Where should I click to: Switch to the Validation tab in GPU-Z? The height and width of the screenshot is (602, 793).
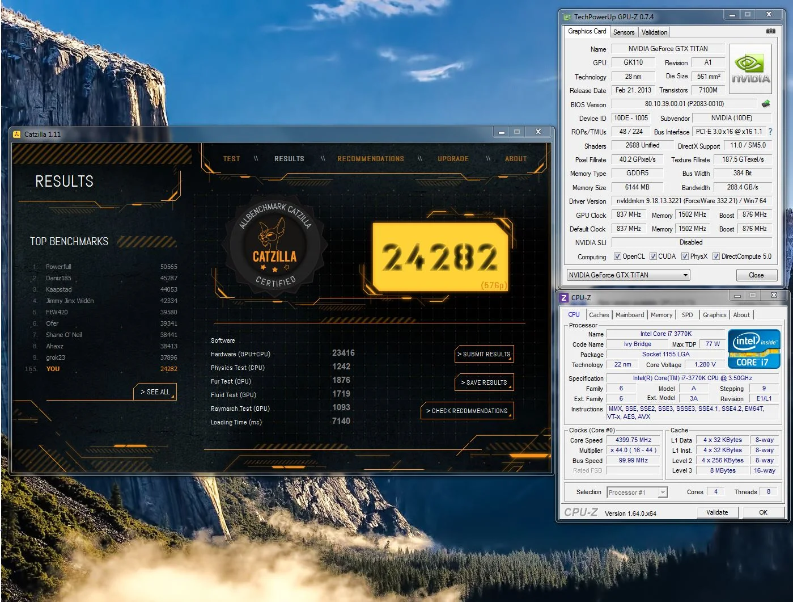tap(654, 32)
